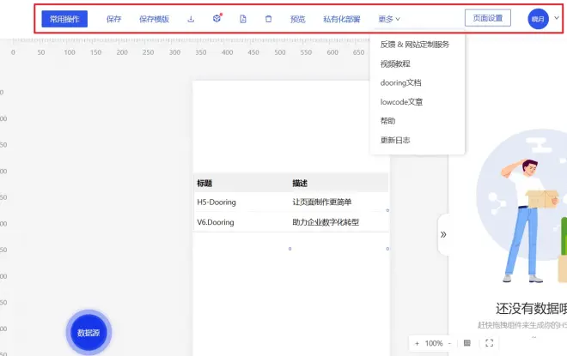Expand the collapsed right panel with double chevron
Image resolution: width=567 pixels, height=356 pixels.
(x=443, y=234)
